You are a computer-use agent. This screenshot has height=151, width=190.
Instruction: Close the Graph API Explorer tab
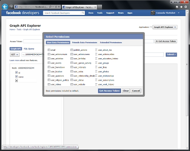pyautogui.click(x=95, y=7)
